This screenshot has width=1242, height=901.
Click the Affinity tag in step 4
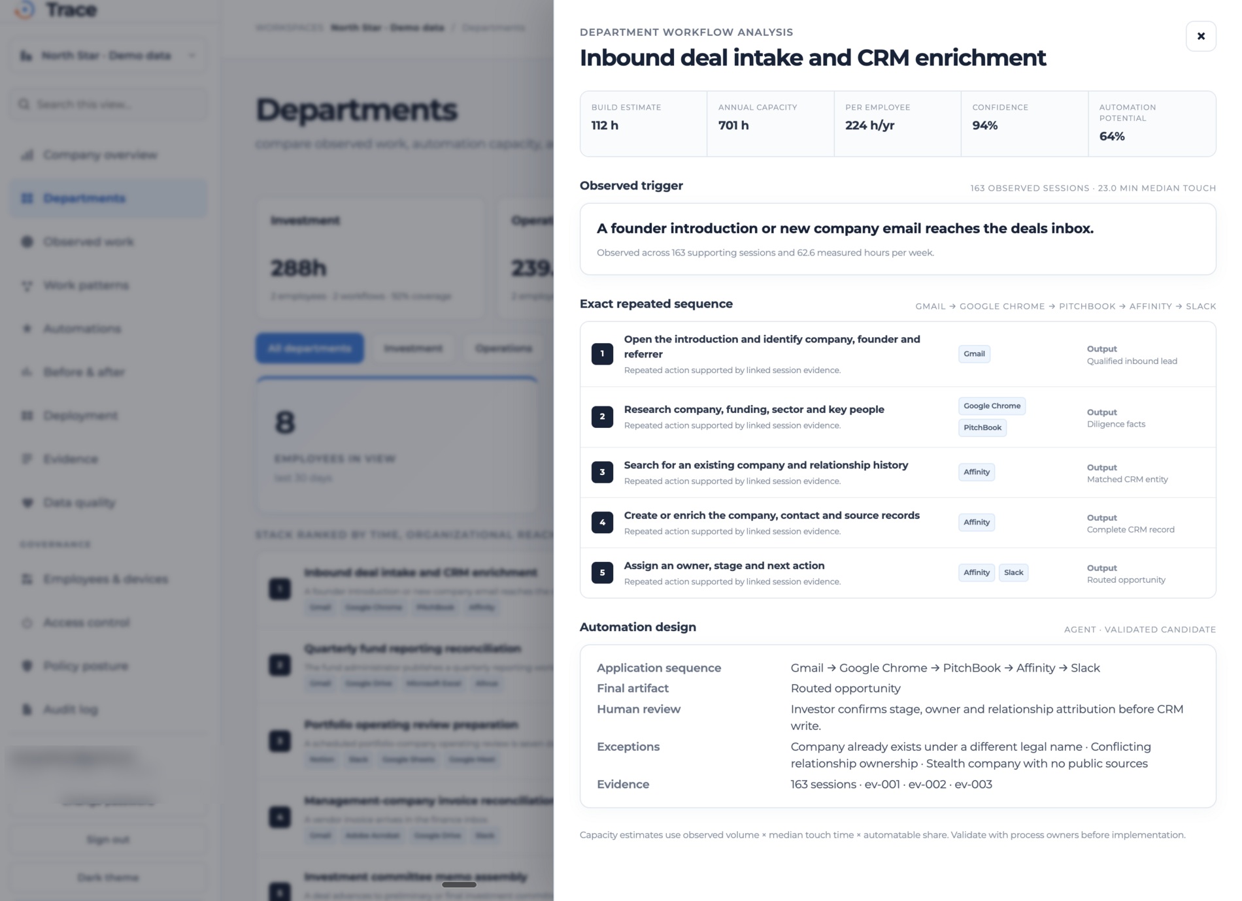click(x=977, y=522)
